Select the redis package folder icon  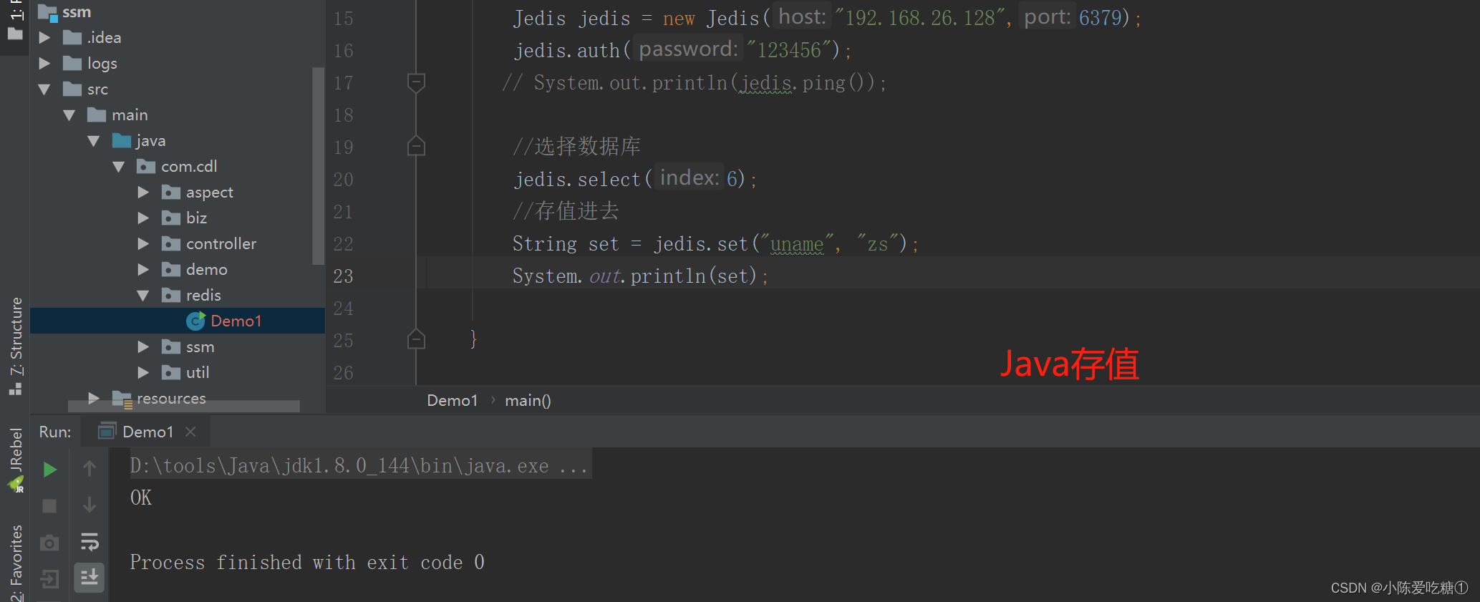[171, 295]
